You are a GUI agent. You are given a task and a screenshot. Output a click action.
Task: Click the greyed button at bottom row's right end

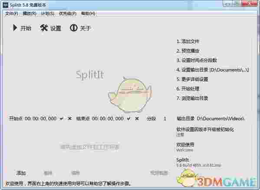pos(159,173)
